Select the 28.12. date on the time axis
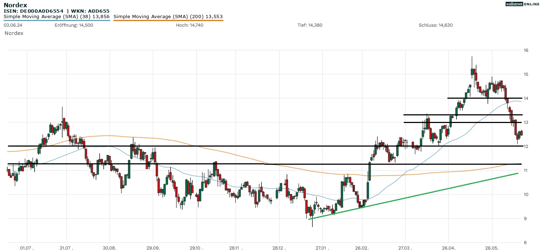 (x=279, y=248)
